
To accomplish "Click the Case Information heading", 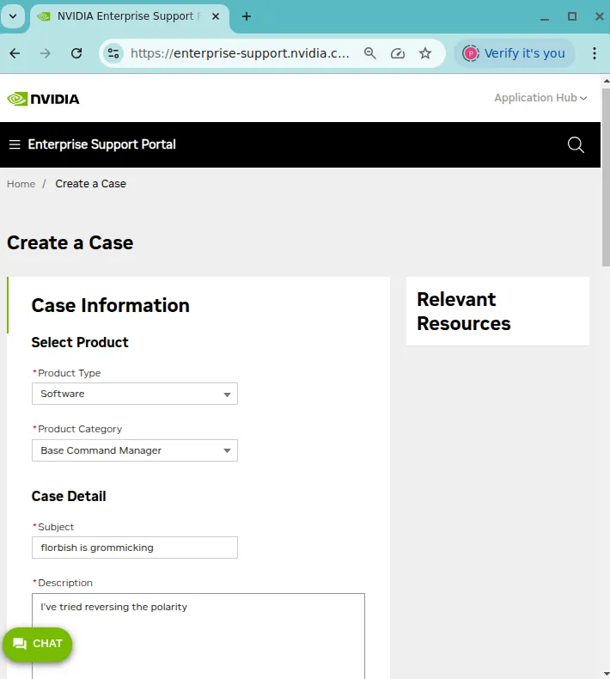I will 110,305.
